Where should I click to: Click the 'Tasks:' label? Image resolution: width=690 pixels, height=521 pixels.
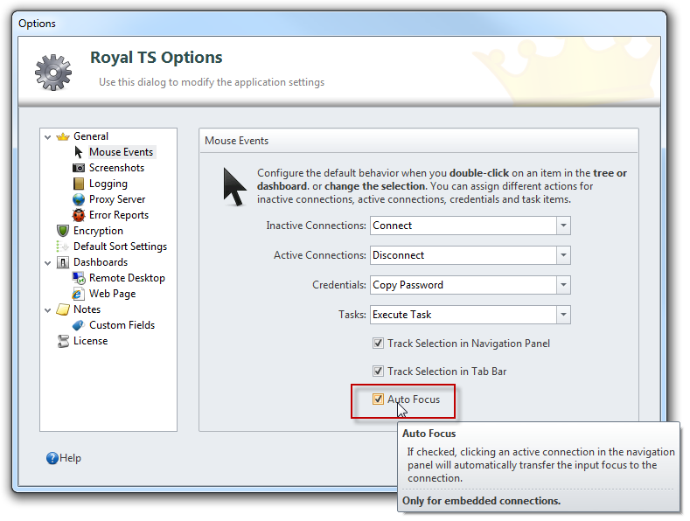point(352,315)
